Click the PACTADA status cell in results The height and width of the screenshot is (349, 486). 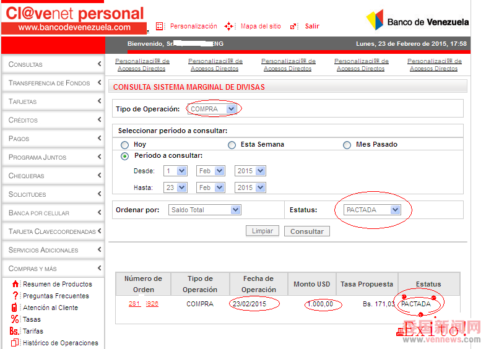click(416, 304)
